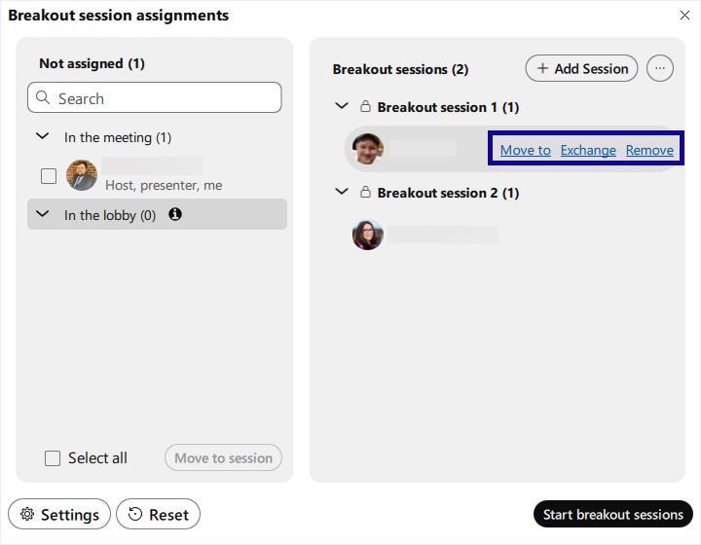Tick the checkbox next to the host participant
This screenshot has width=701, height=545.
pos(49,176)
